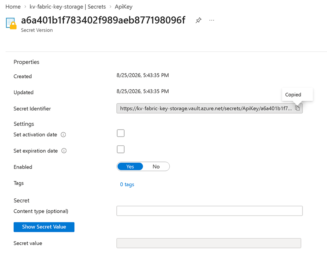Check the Set activation date checkbox

click(x=121, y=133)
